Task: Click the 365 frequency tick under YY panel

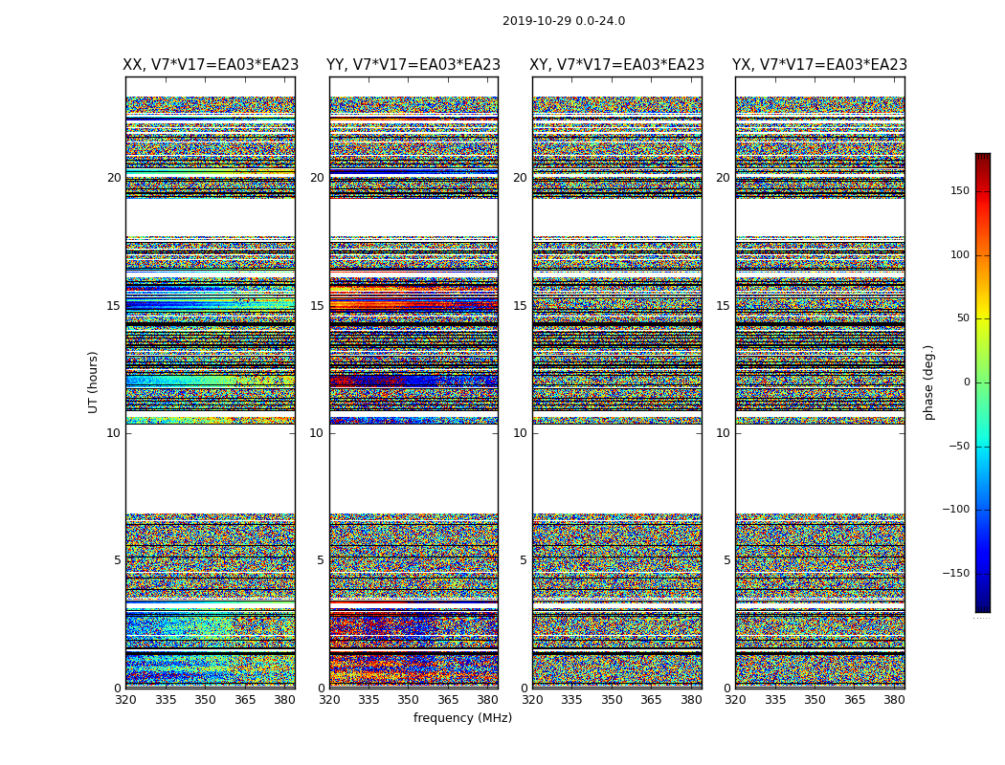Action: [x=448, y=700]
